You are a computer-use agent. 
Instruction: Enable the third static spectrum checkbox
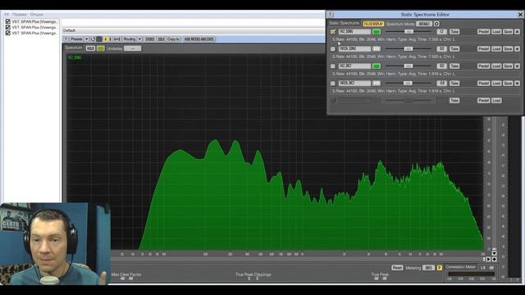click(333, 66)
